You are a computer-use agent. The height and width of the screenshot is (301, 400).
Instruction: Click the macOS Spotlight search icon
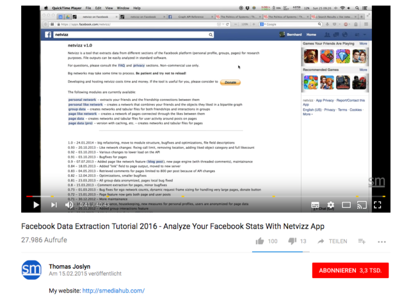point(357,8)
